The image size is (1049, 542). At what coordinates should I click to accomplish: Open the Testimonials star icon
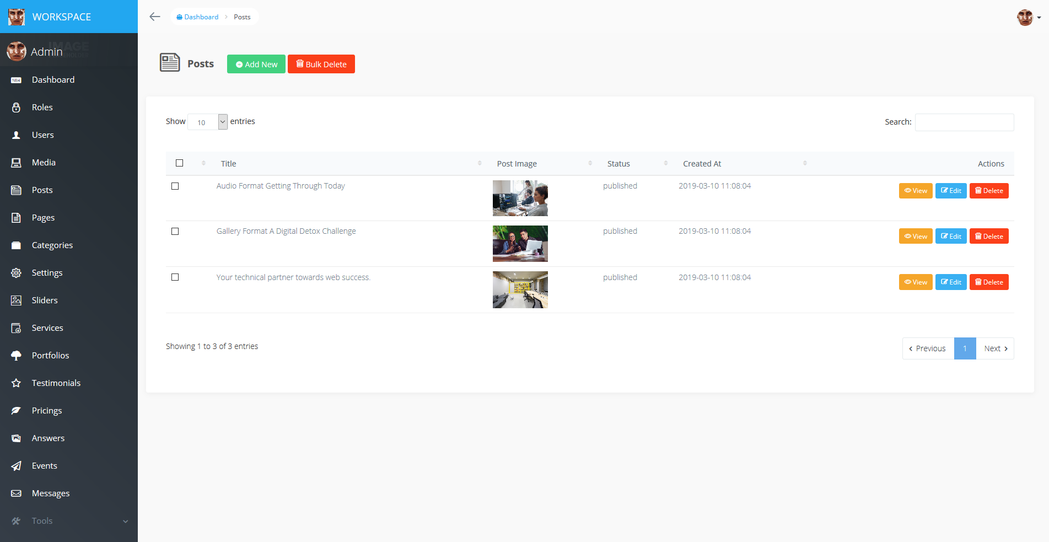(x=16, y=383)
